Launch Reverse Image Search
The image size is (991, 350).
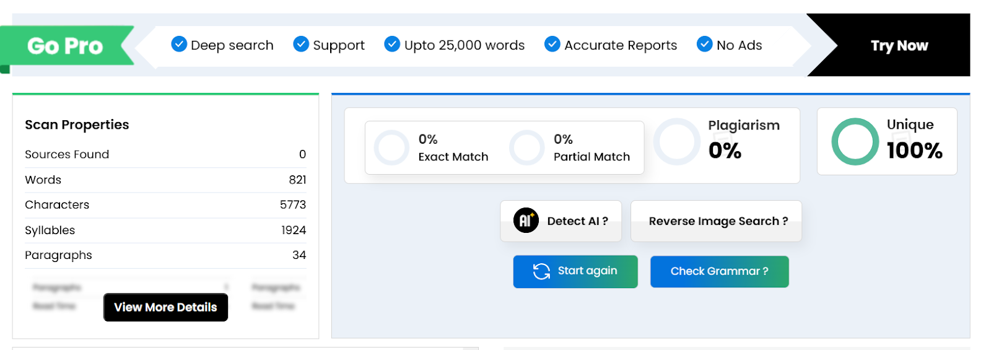click(716, 221)
